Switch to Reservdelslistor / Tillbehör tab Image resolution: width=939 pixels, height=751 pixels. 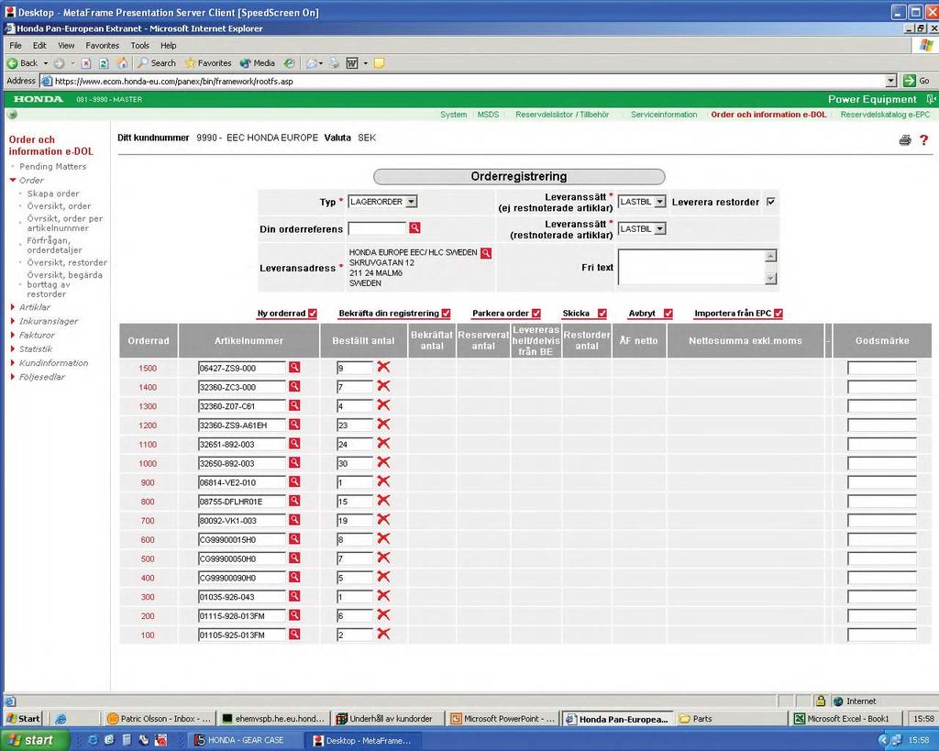[562, 115]
